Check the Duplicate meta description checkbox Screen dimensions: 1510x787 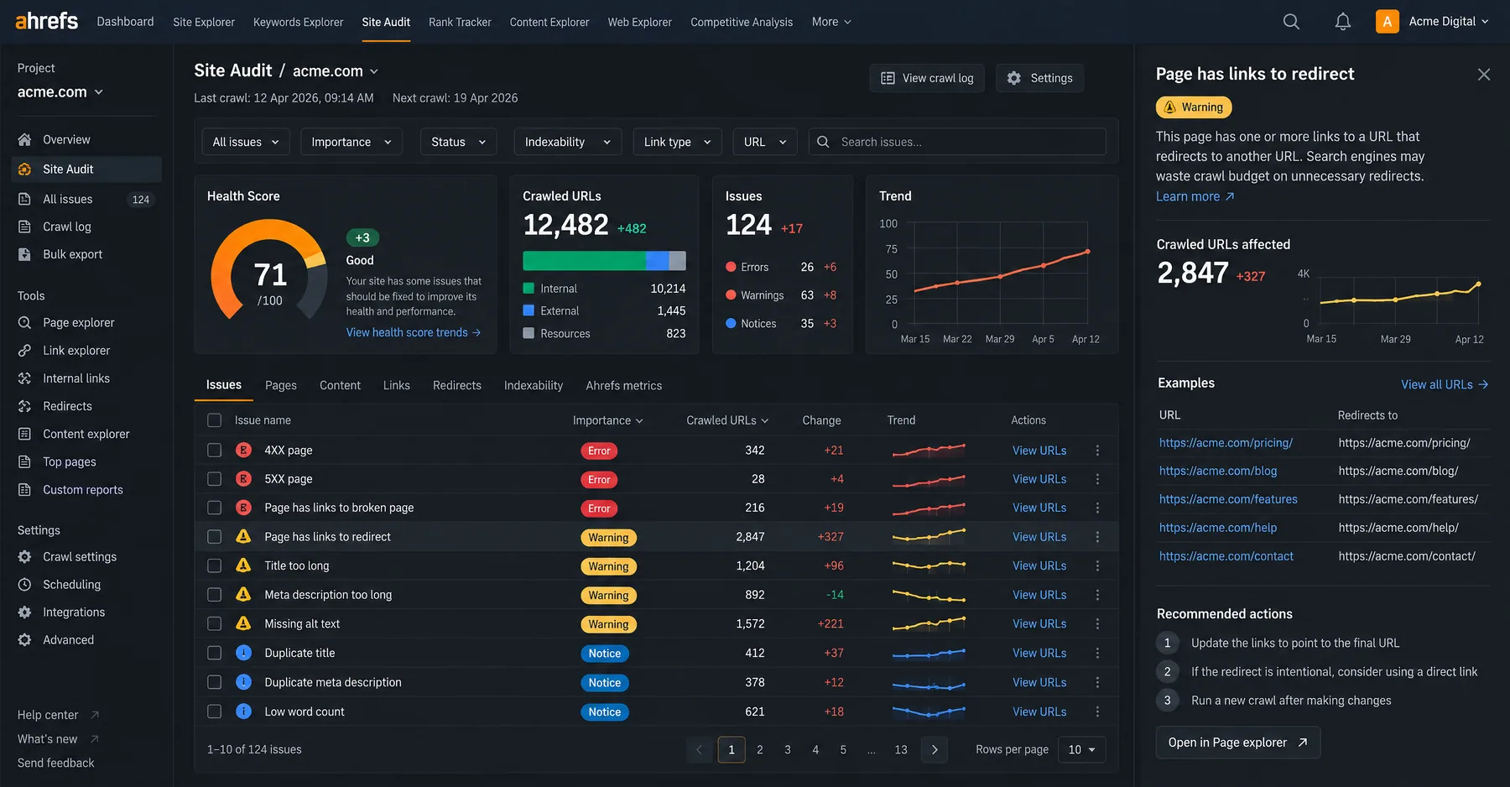[x=215, y=682]
